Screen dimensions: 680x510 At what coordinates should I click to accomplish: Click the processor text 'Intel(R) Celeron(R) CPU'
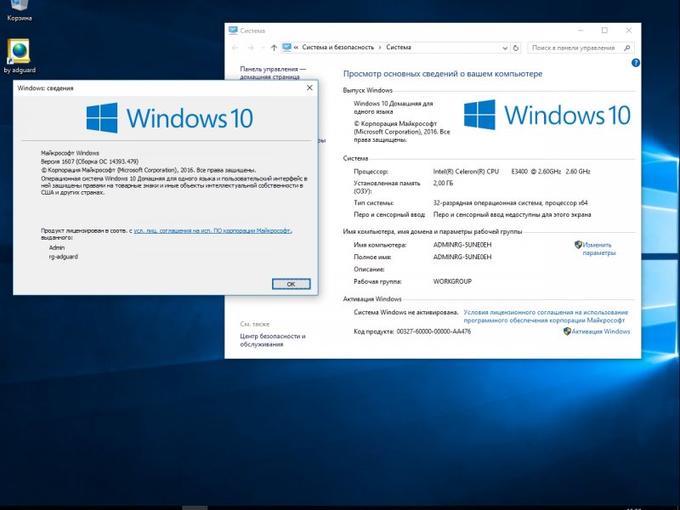[466, 172]
